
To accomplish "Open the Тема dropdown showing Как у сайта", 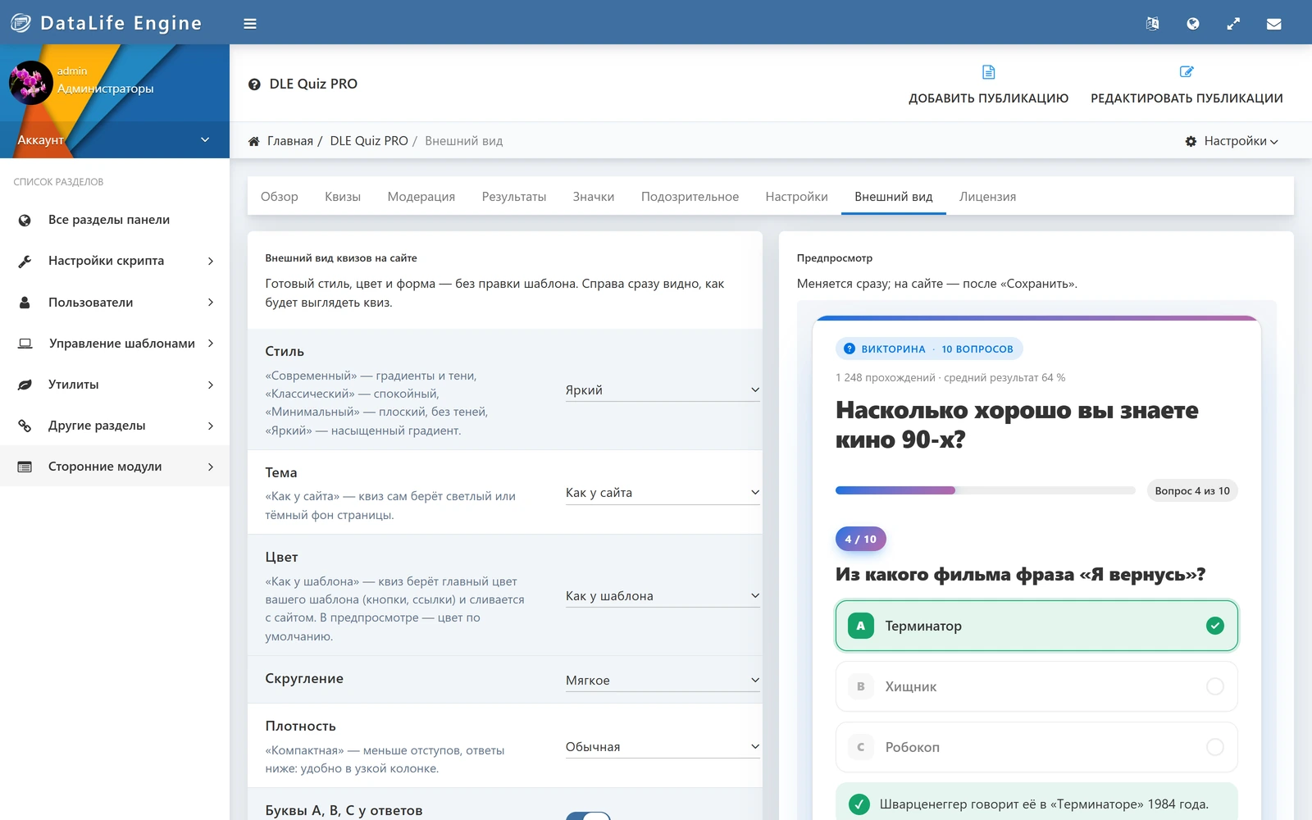I will 663,493.
